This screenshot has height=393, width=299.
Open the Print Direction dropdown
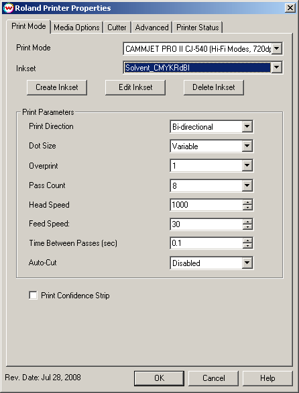click(x=247, y=126)
